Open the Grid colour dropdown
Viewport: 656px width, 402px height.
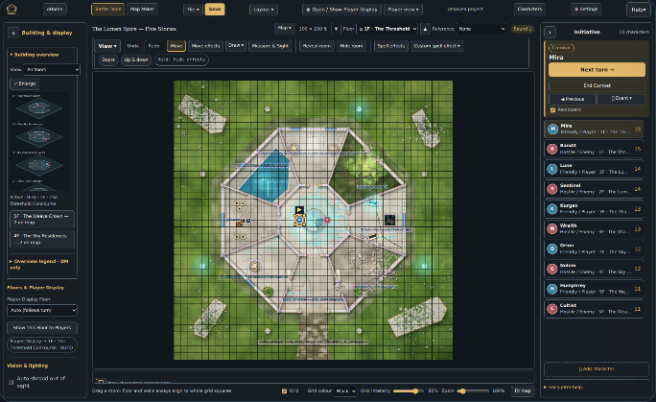(345, 391)
